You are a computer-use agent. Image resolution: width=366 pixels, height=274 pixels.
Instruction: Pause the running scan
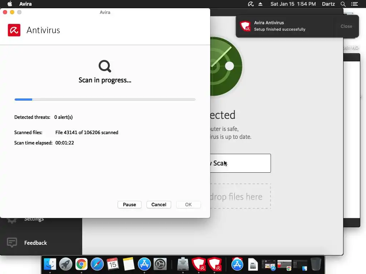pos(129,204)
